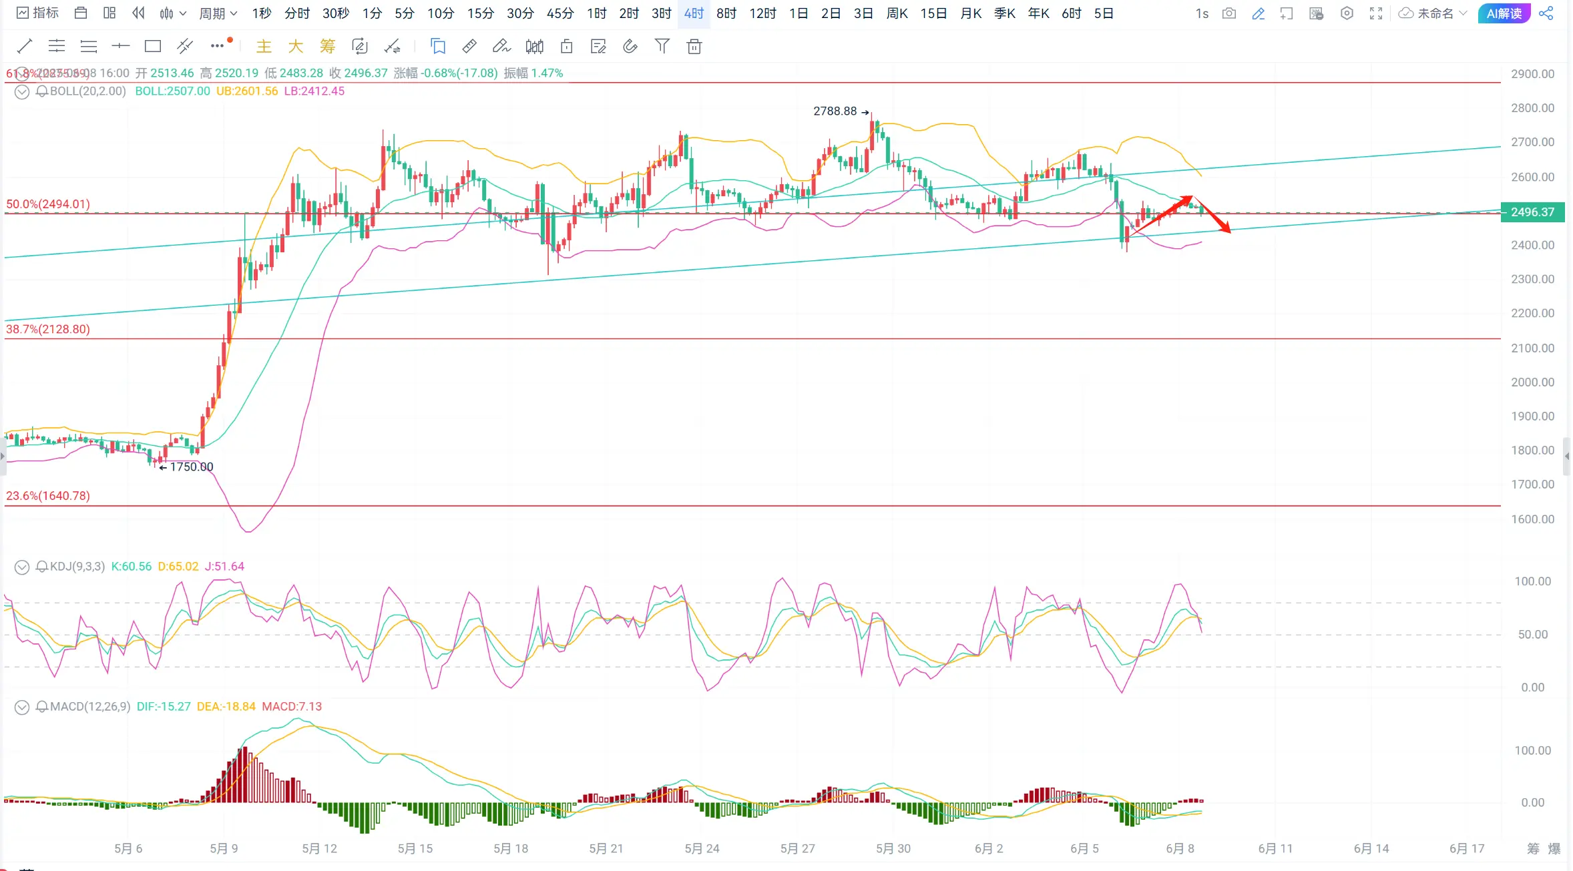Click the trash icon to delete drawings
The height and width of the screenshot is (871, 1573).
click(x=694, y=46)
